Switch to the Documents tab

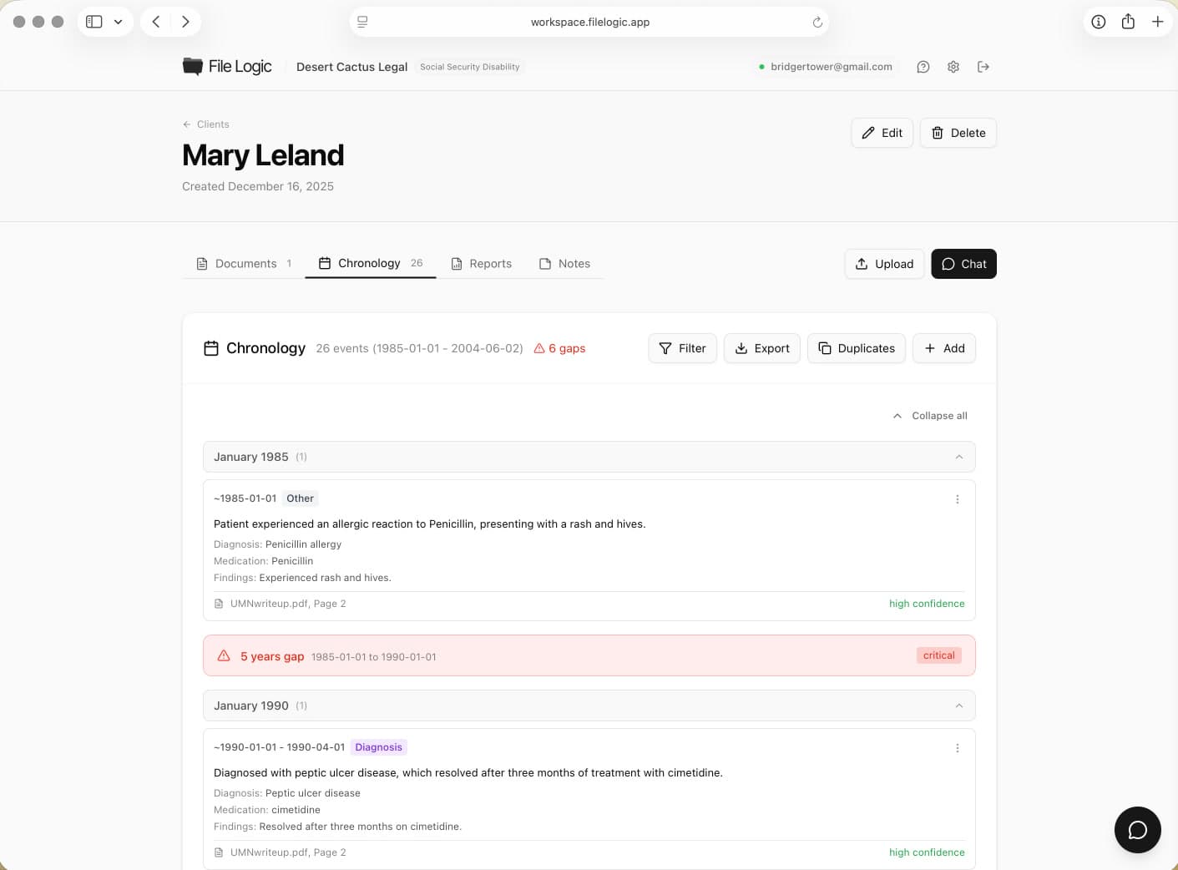pyautogui.click(x=244, y=264)
